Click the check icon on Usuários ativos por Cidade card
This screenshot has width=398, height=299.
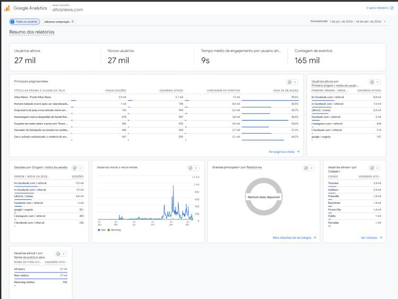pyautogui.click(x=371, y=168)
